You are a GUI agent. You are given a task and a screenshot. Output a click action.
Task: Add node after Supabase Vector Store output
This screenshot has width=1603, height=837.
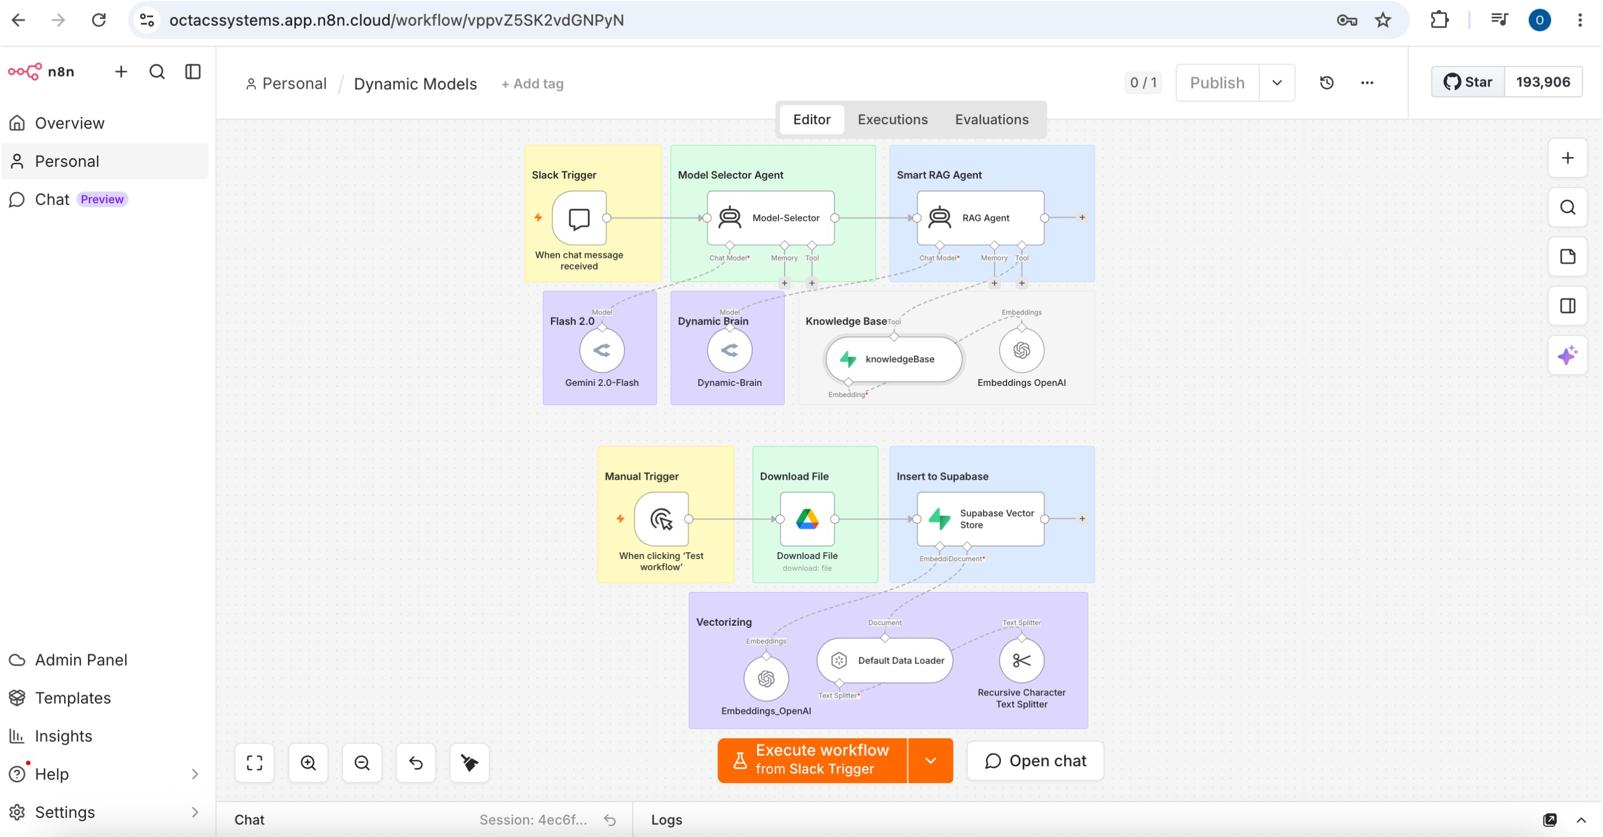point(1082,519)
